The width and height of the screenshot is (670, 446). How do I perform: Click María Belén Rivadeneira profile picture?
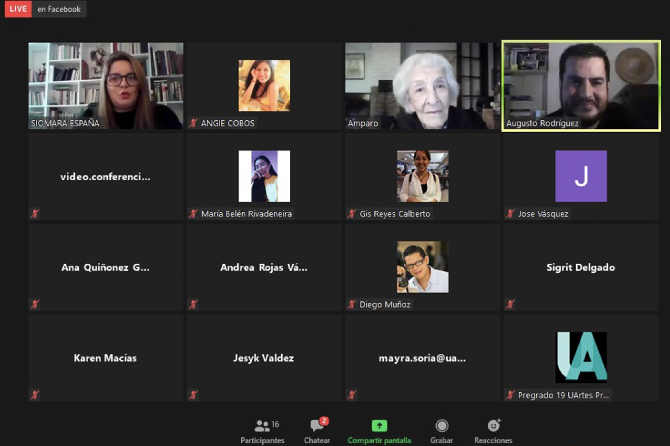264,176
